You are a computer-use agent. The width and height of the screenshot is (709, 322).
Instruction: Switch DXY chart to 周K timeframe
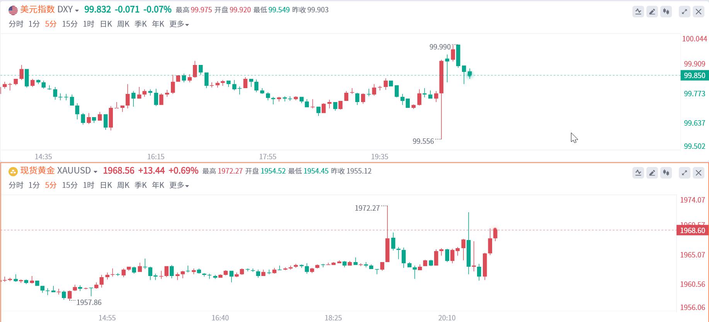(123, 24)
